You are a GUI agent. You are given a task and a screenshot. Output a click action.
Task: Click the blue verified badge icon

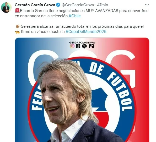tap(58, 5)
